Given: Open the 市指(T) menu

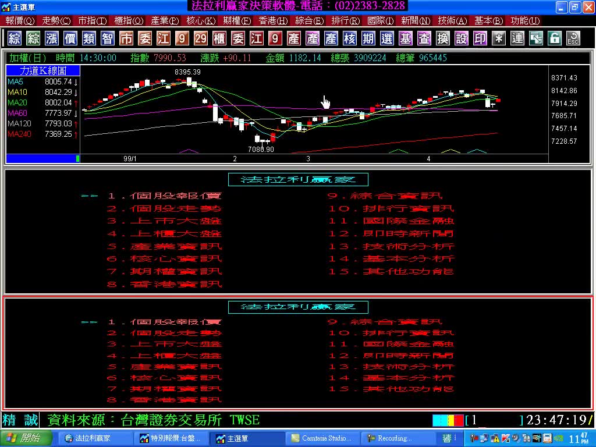Looking at the screenshot, I should 93,20.
